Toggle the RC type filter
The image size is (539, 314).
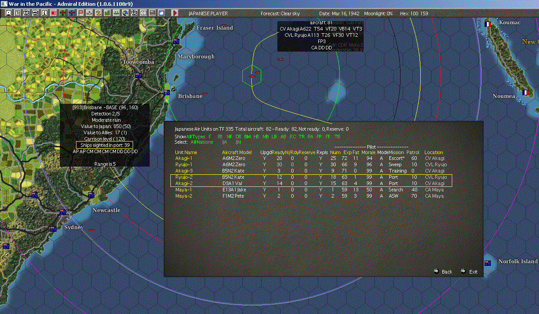click(293, 137)
